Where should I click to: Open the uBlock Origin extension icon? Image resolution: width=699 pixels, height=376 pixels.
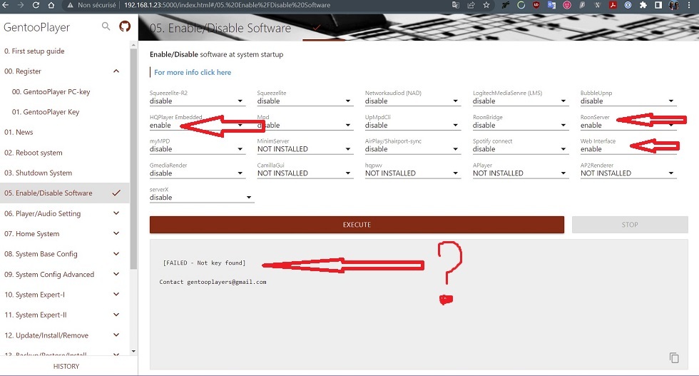[536, 5]
